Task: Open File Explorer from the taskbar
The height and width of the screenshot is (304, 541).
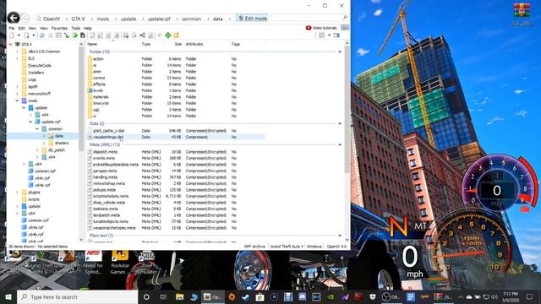Action: [180, 296]
